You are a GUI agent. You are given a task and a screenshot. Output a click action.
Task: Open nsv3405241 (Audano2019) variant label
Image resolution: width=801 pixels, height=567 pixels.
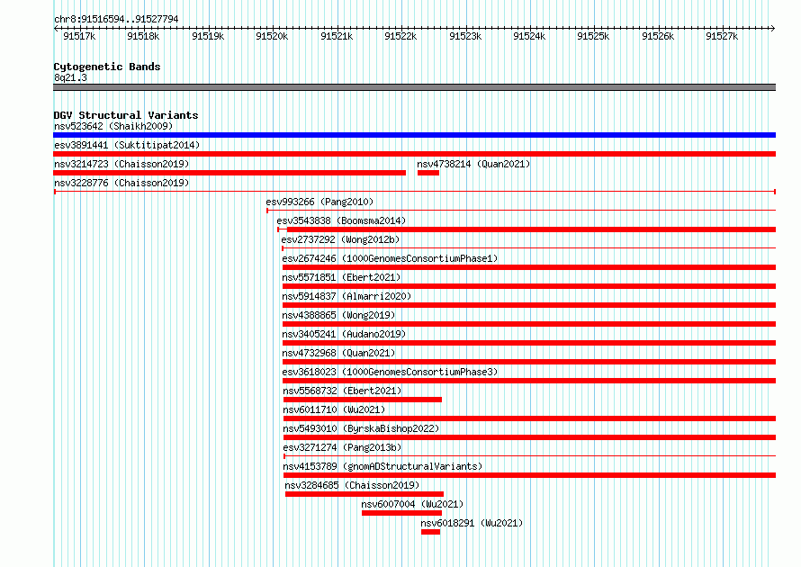pos(344,334)
